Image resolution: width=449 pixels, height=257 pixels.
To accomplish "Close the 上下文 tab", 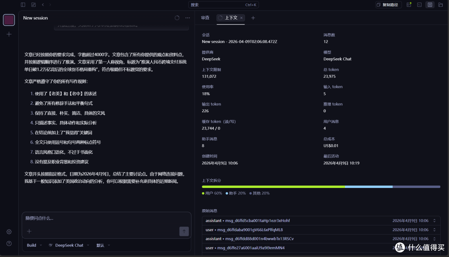I will [242, 18].
